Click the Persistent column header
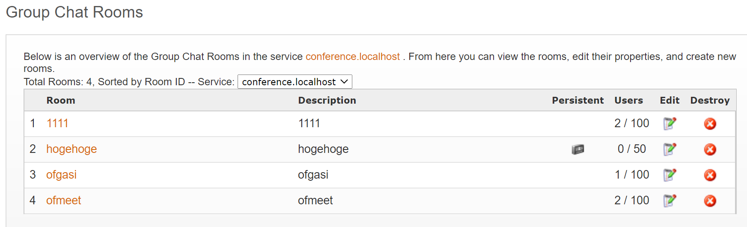747x227 pixels. click(577, 100)
